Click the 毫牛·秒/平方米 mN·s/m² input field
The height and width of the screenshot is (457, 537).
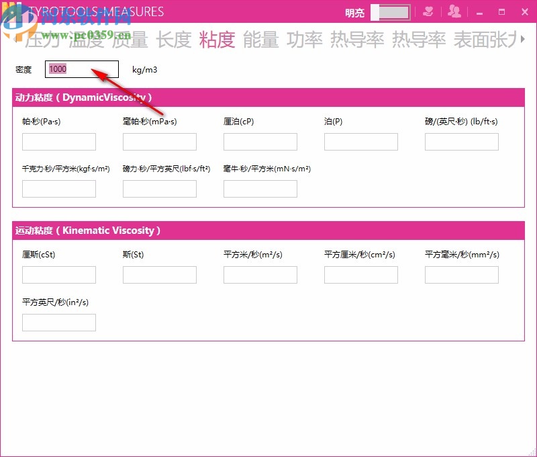click(x=260, y=189)
